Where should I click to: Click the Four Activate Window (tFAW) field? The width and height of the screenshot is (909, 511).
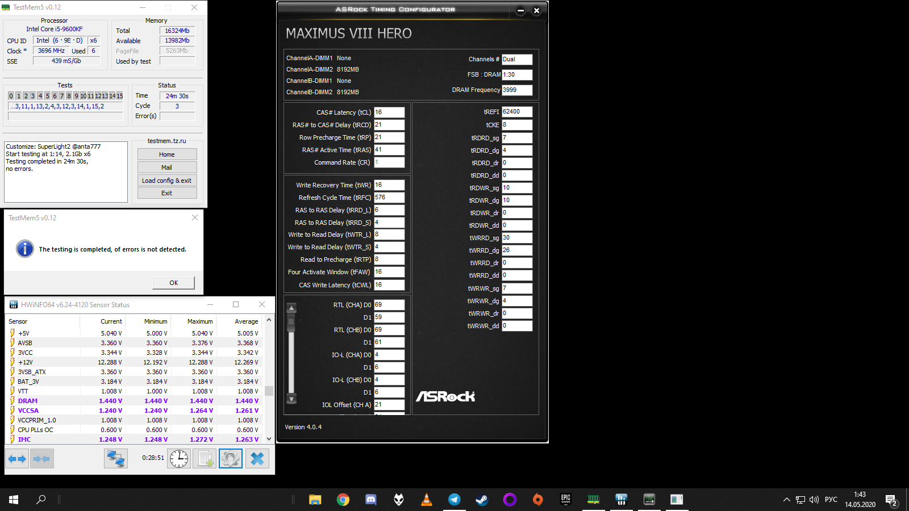(389, 272)
